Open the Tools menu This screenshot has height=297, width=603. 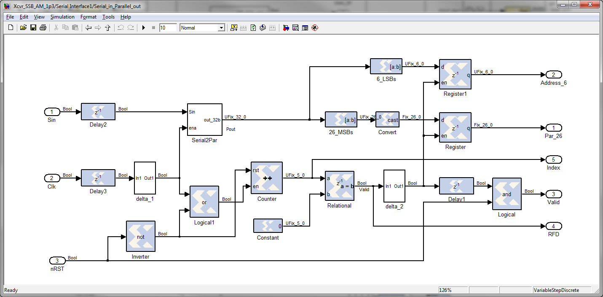(108, 17)
